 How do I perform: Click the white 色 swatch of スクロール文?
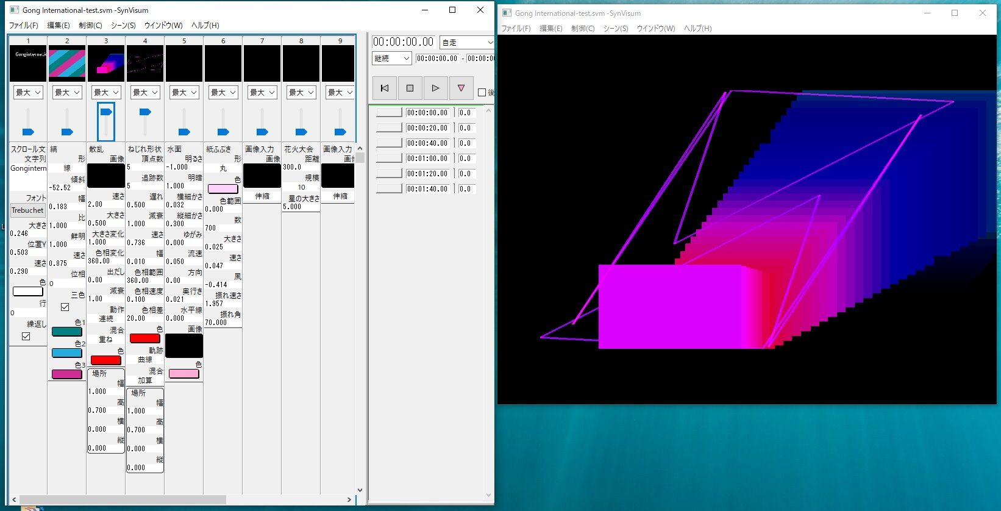[x=28, y=291]
